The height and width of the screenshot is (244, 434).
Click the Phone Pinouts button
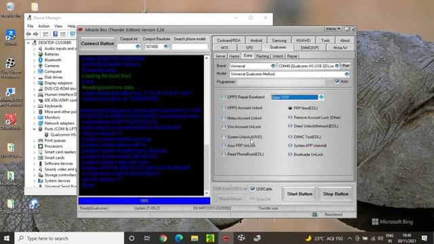tap(231, 199)
